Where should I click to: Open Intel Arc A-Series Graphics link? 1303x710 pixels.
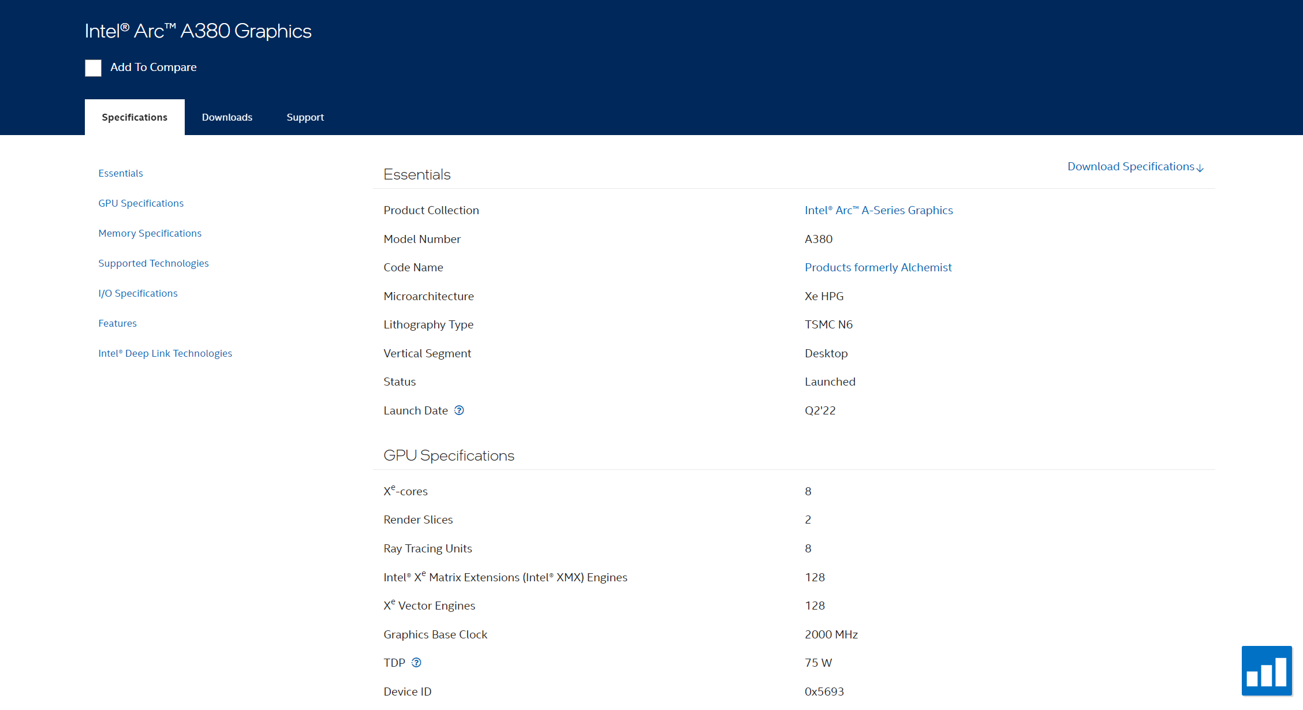(878, 210)
